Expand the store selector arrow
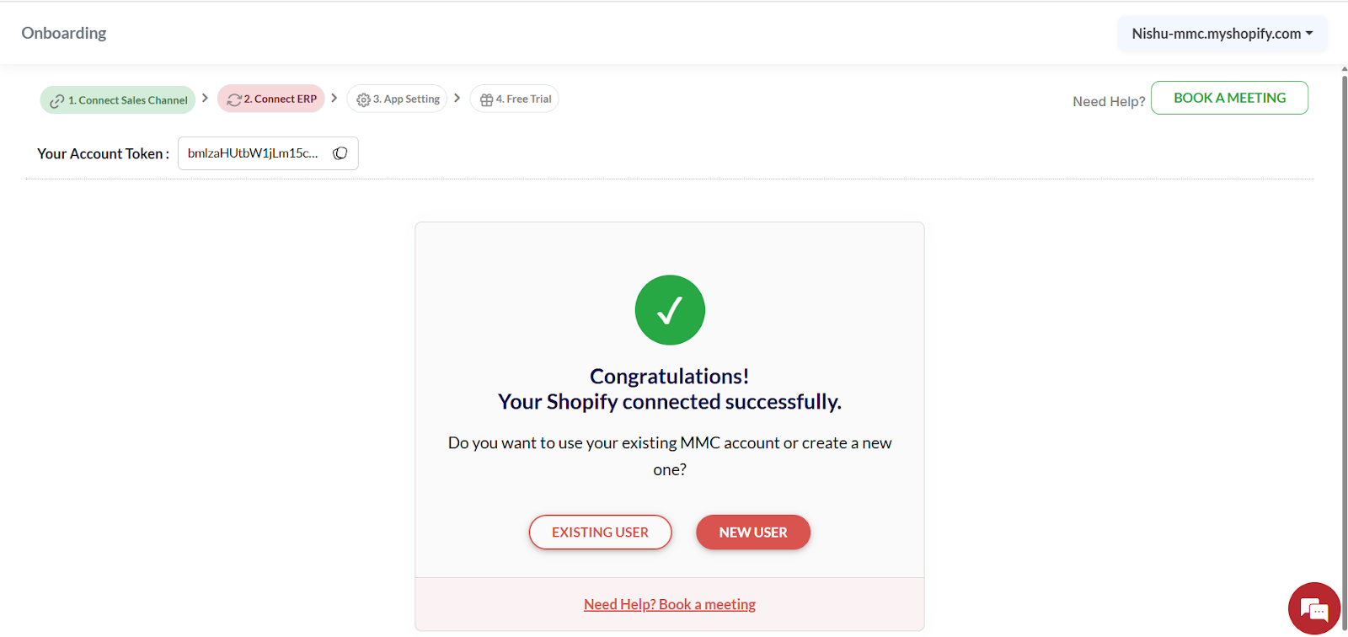The height and width of the screenshot is (637, 1348). coord(1308,33)
